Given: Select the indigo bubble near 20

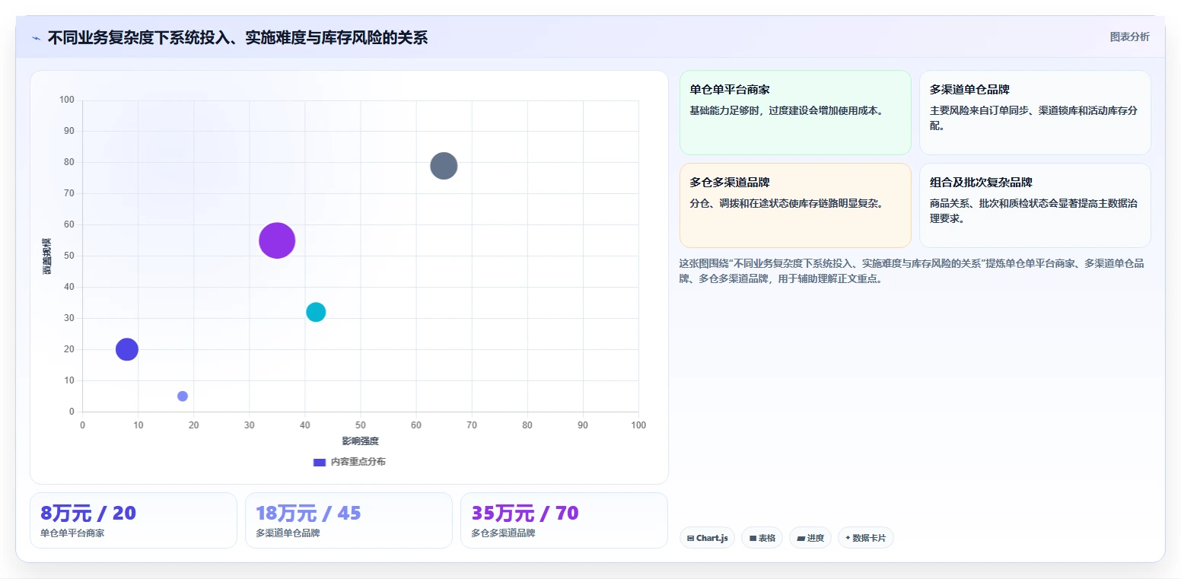Looking at the screenshot, I should tap(127, 349).
